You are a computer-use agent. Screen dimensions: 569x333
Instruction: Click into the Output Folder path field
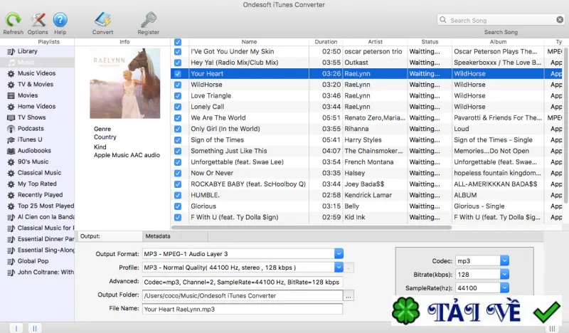243,295
